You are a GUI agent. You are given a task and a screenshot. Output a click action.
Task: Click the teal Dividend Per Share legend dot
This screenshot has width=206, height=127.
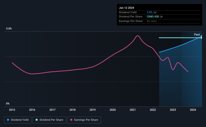click(37, 120)
